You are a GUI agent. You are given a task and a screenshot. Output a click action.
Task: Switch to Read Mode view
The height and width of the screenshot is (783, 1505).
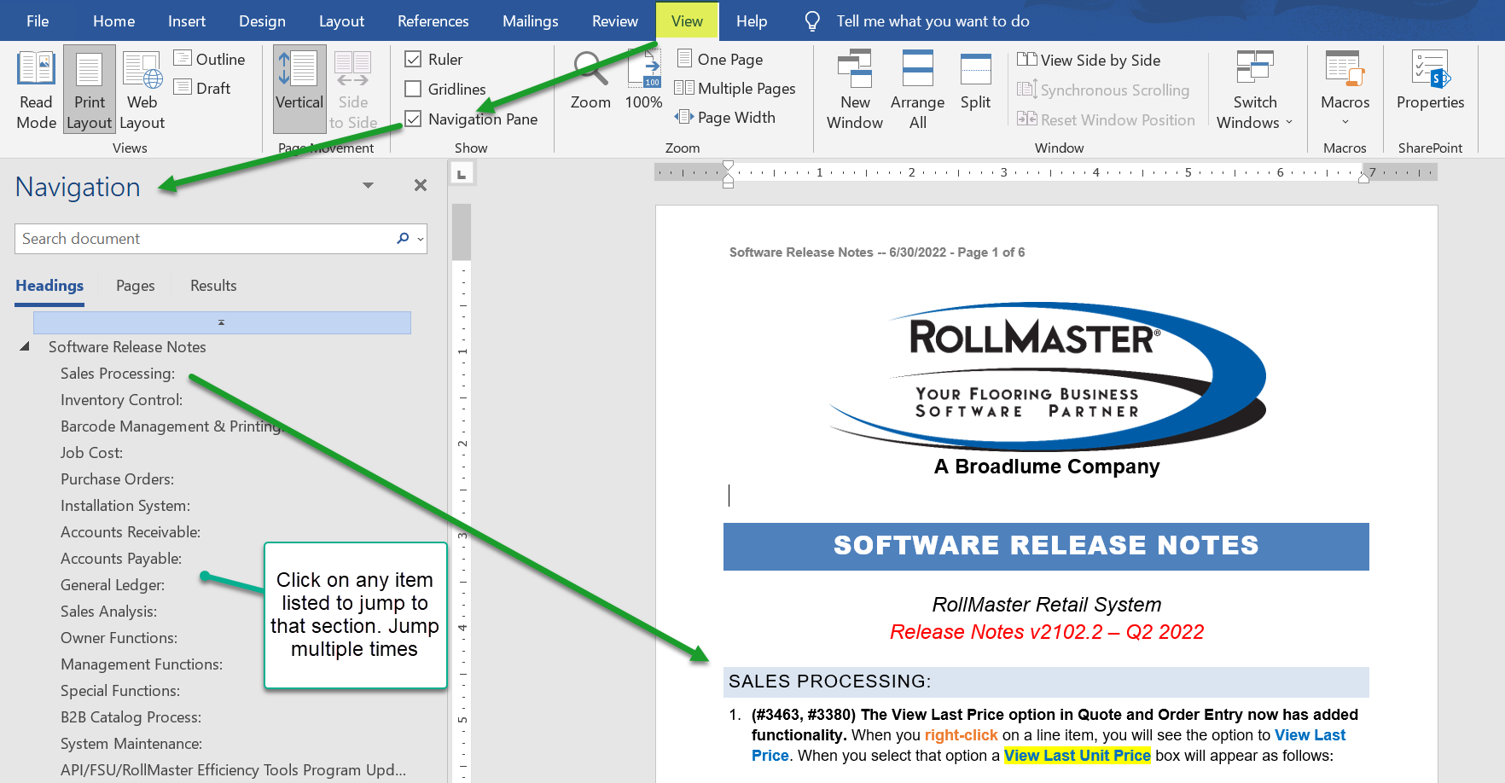[36, 90]
